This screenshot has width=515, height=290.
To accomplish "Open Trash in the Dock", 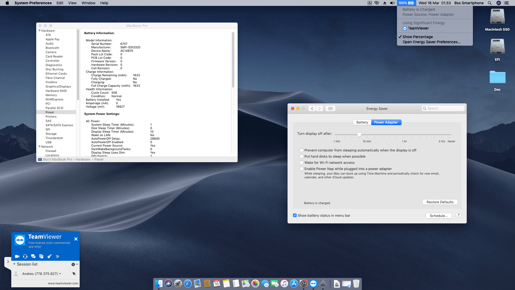I will click(x=356, y=284).
